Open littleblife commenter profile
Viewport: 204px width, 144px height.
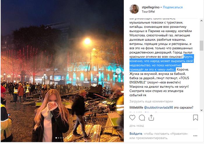click(x=136, y=108)
